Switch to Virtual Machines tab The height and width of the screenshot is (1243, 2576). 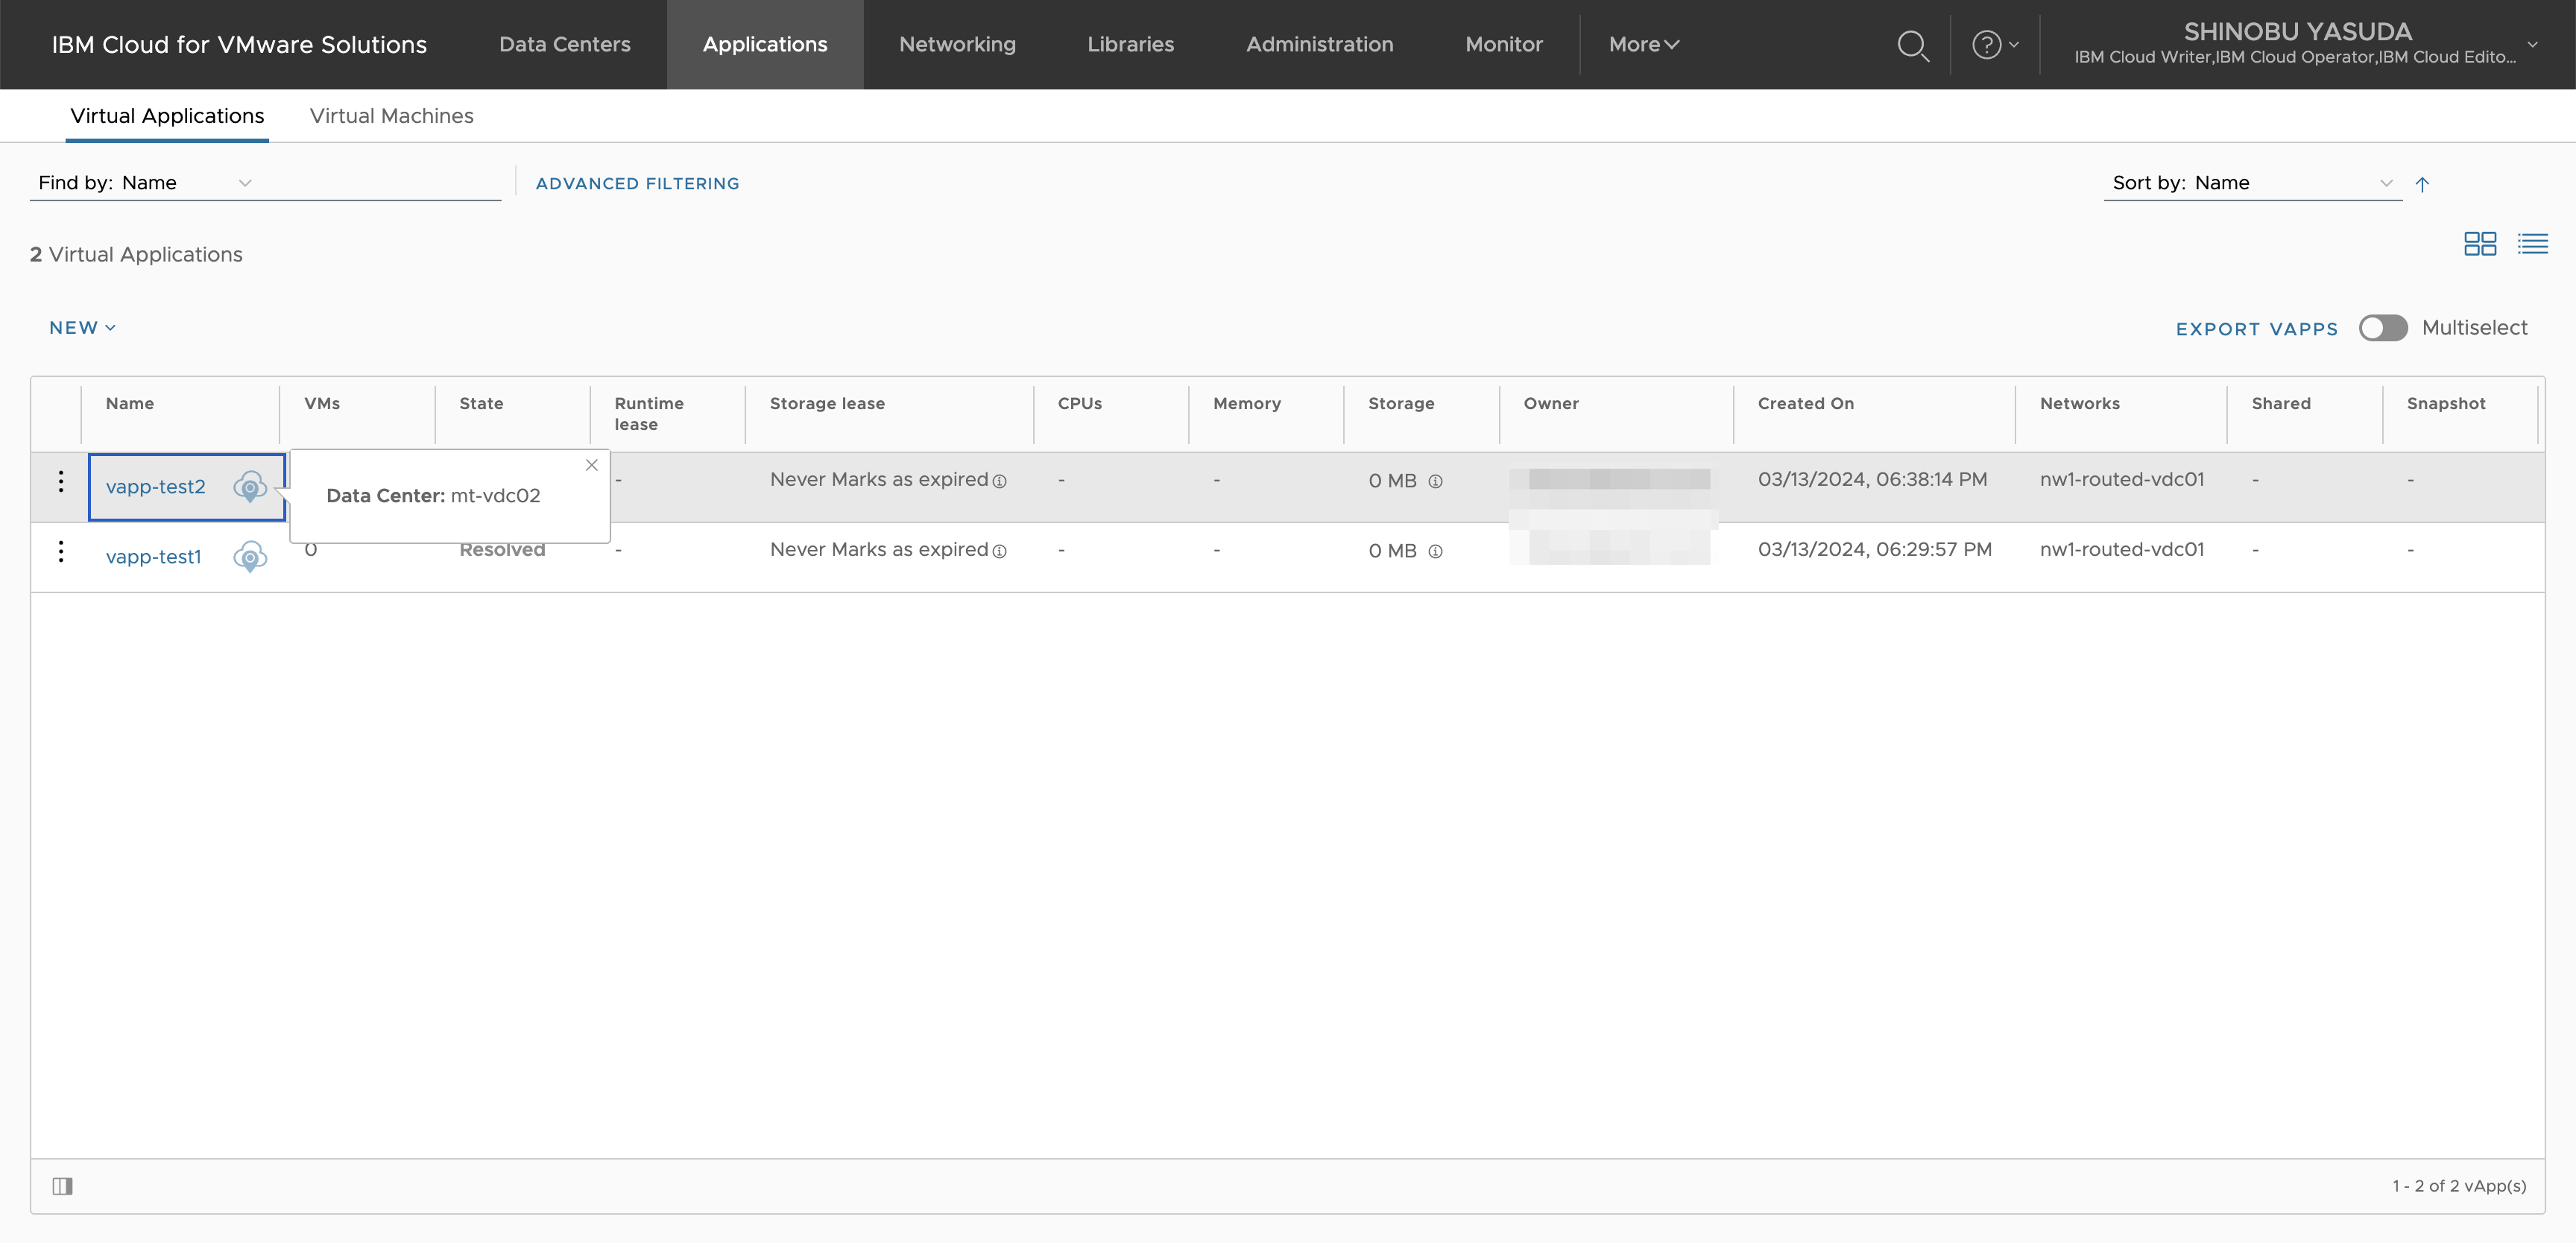[x=391, y=116]
